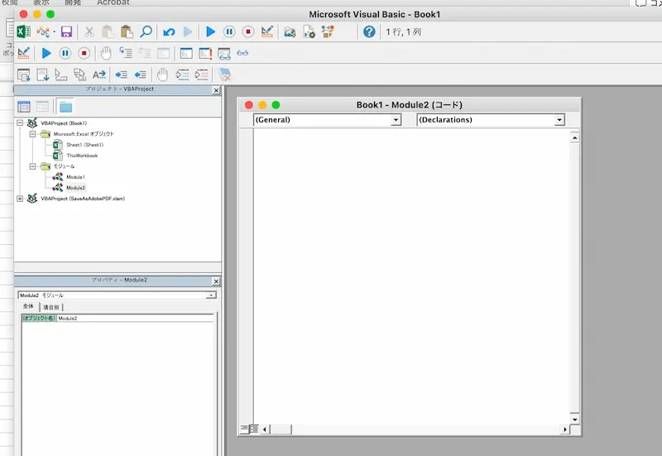Switch to the 項目別 tab in the Properties panel
662x456 pixels.
[x=51, y=307]
